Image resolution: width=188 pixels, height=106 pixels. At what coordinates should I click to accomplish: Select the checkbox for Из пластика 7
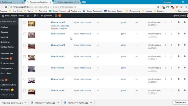click(x=25, y=79)
